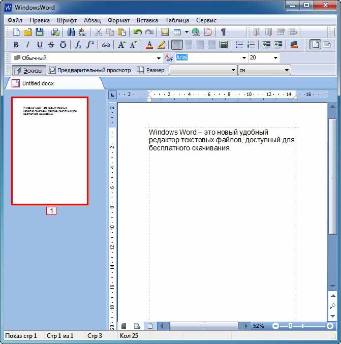Click the zoom slider handle
341x344 pixels.
click(290, 326)
